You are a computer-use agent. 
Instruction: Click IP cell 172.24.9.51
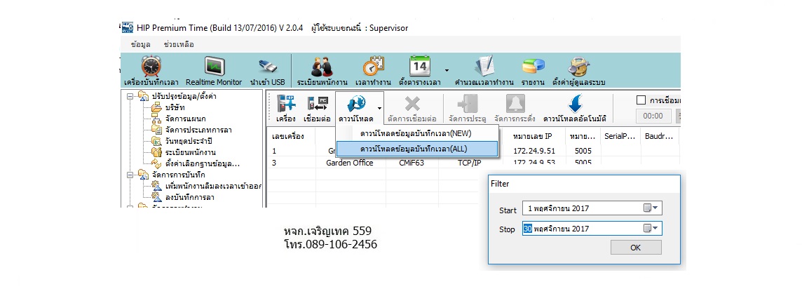[x=533, y=151]
